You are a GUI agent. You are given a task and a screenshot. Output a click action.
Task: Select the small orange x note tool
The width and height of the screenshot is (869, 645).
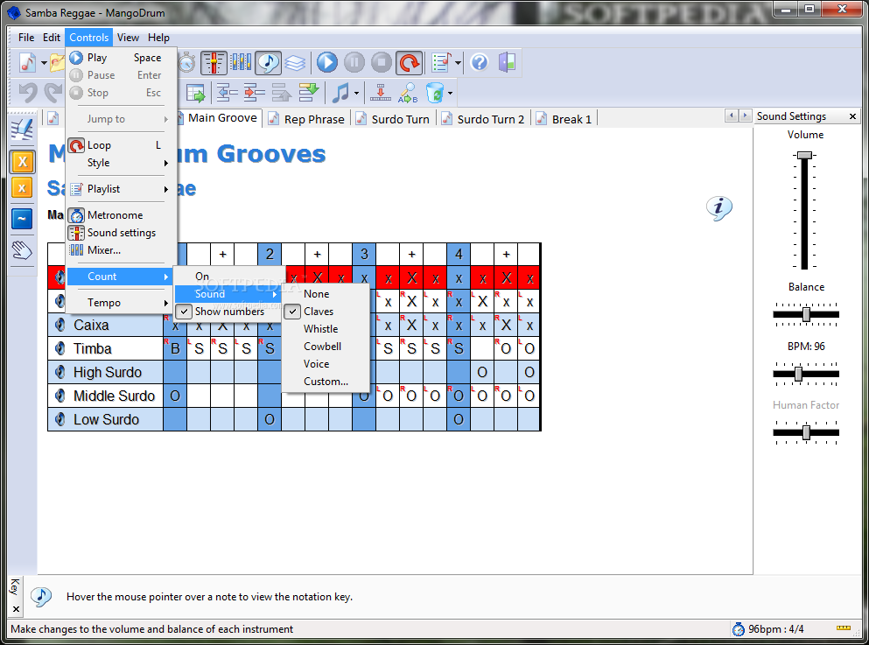[22, 188]
